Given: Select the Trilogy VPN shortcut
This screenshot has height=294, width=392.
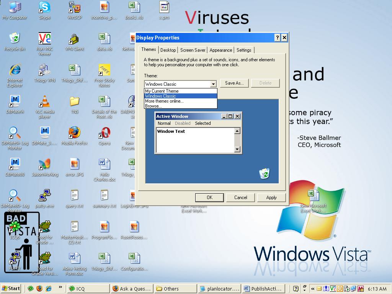Looking at the screenshot, I should click(44, 73).
